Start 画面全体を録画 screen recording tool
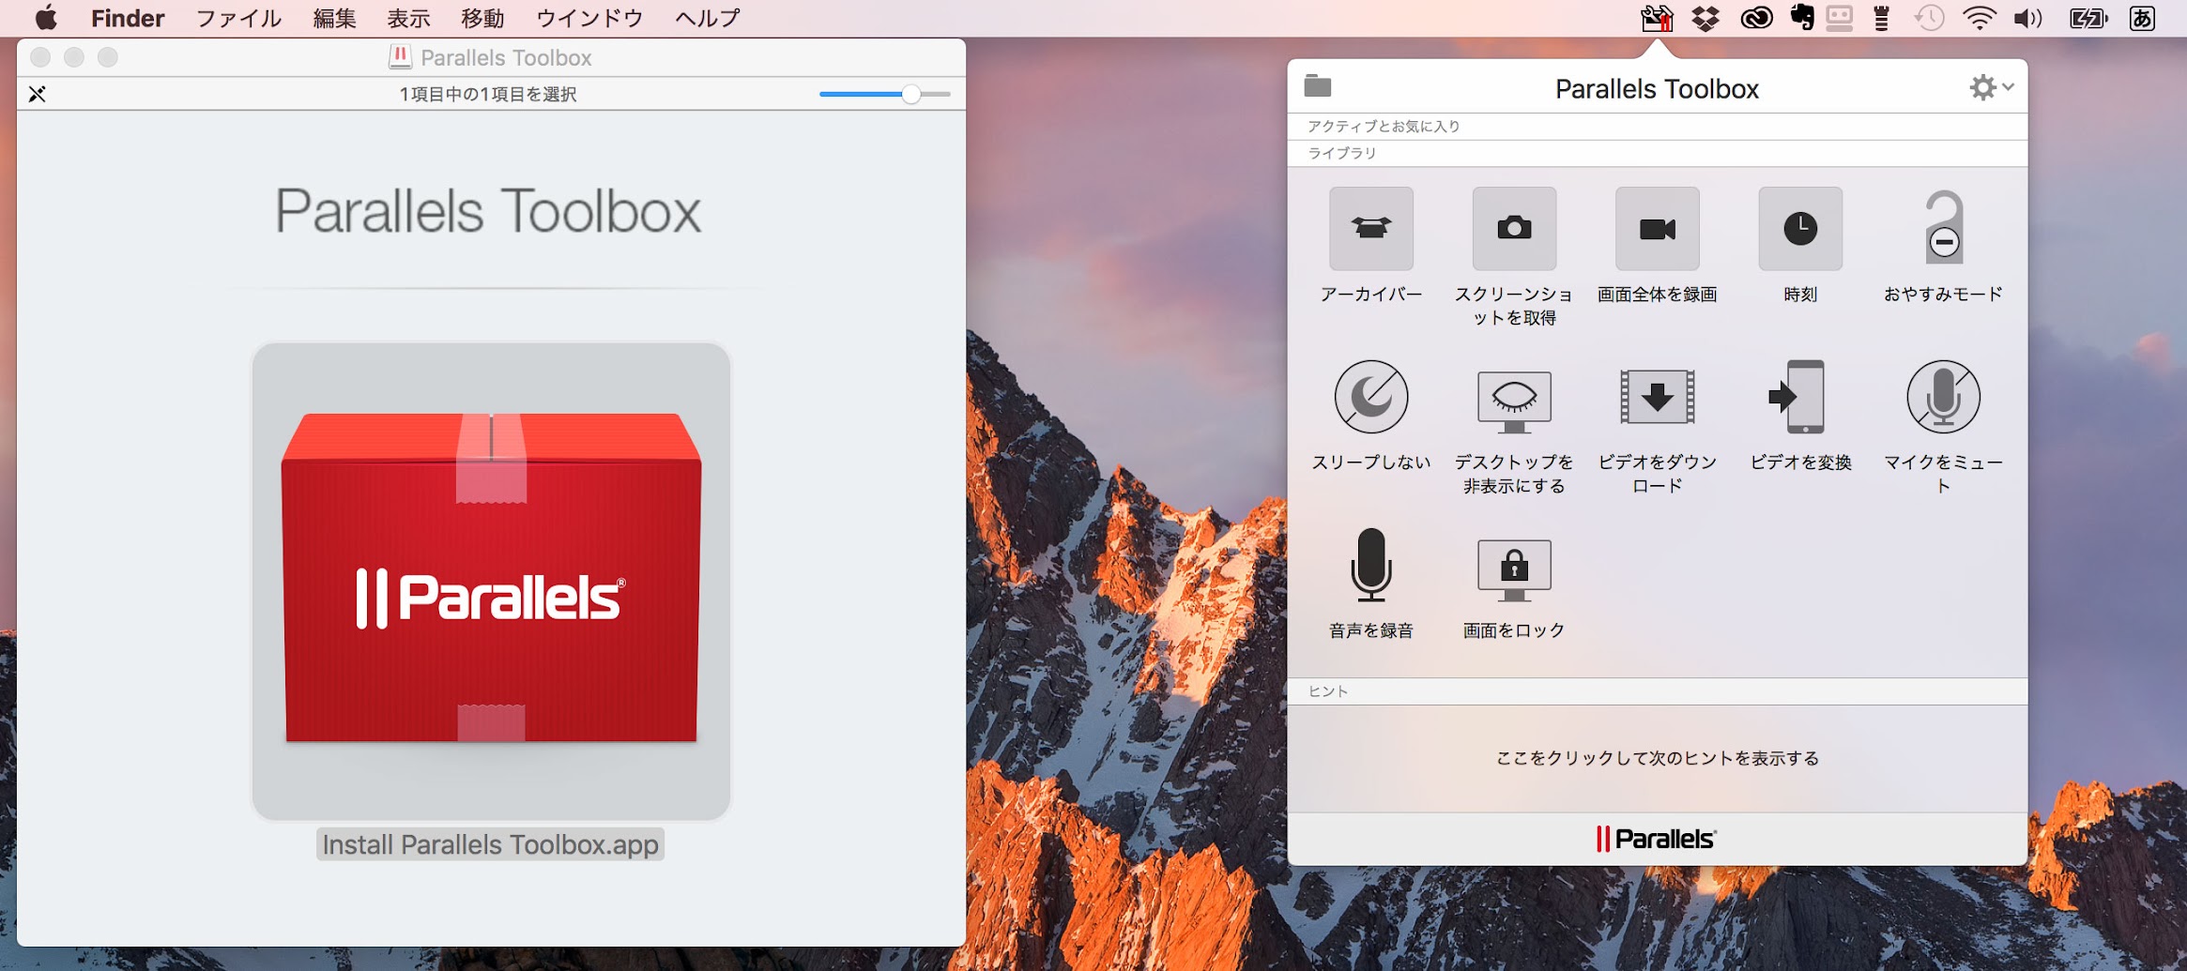This screenshot has width=2187, height=971. (1657, 229)
